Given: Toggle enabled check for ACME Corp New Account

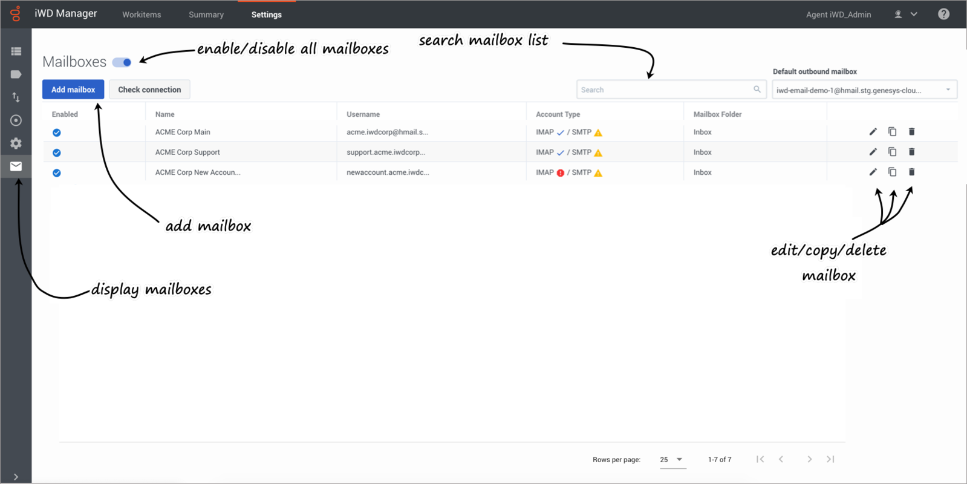Looking at the screenshot, I should pos(57,173).
